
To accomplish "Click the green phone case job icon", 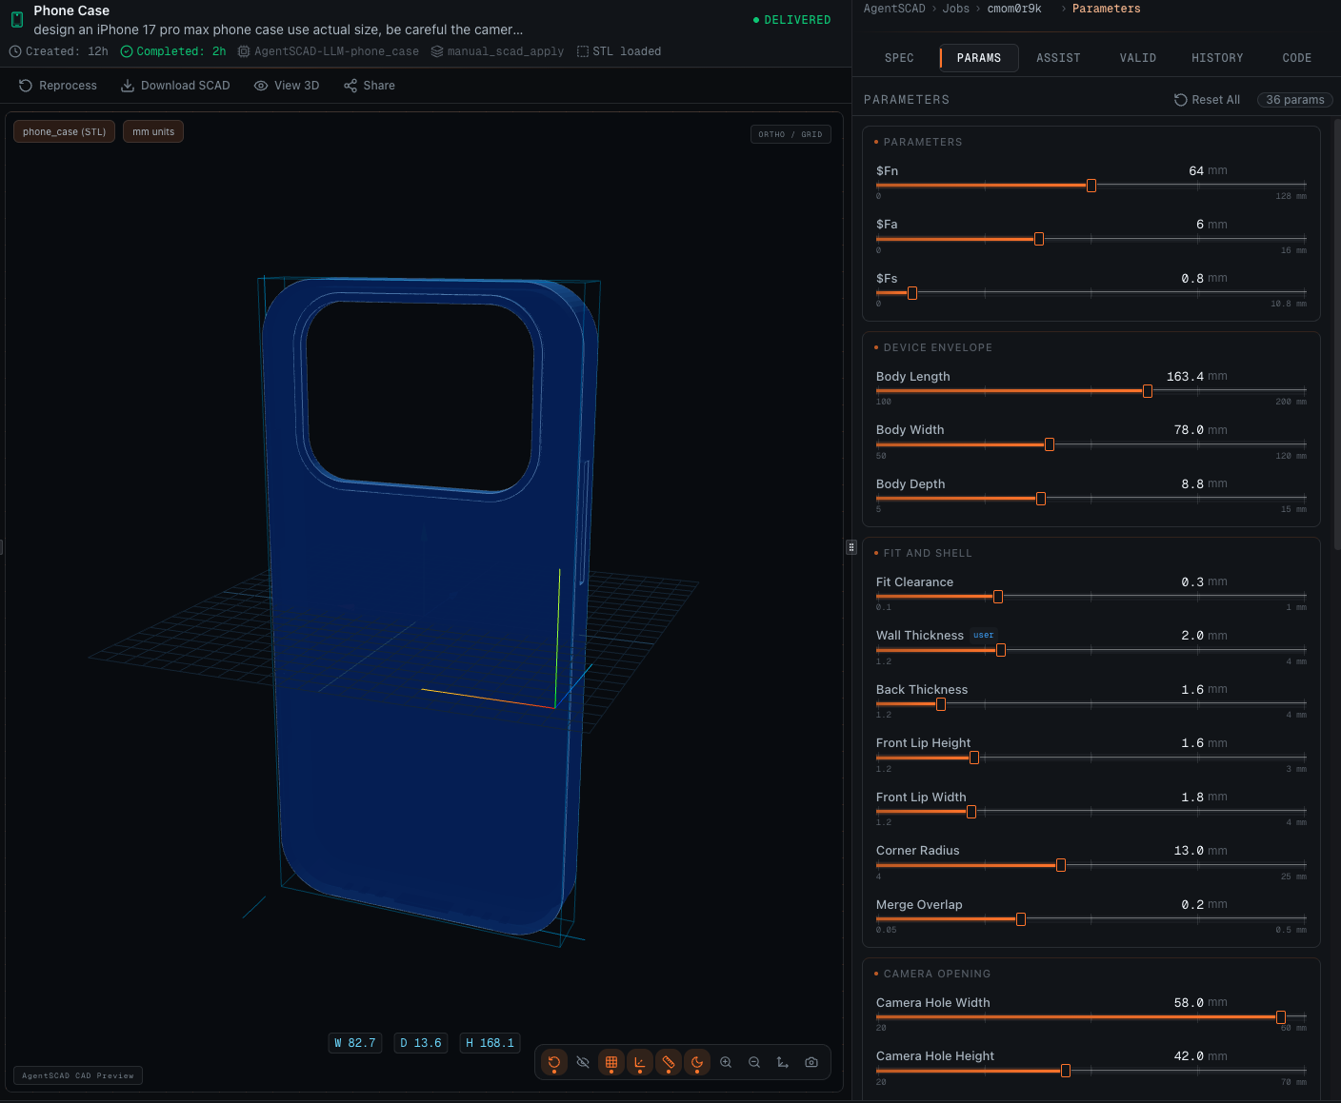I will [17, 19].
